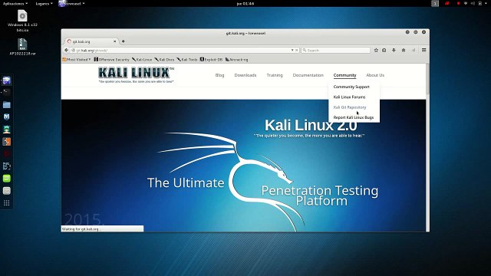This screenshot has height=276, width=491.
Task: Open the clock and calendar in top bar
Action: pos(245,3)
